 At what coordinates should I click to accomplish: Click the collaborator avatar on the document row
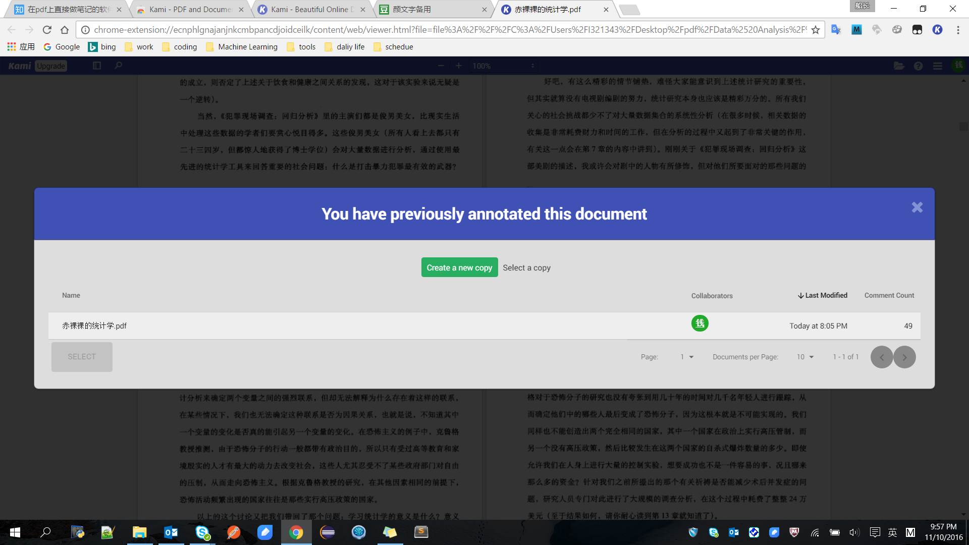(699, 323)
